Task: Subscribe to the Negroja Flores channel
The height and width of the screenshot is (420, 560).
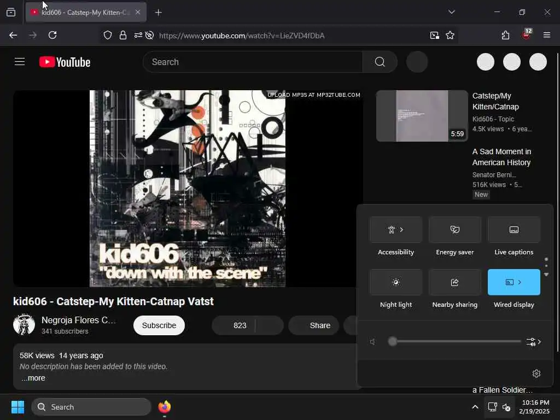Action: point(159,325)
